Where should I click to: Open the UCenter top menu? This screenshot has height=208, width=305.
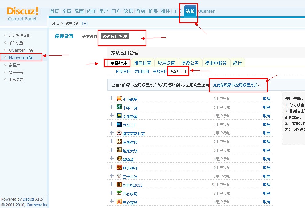(x=206, y=11)
